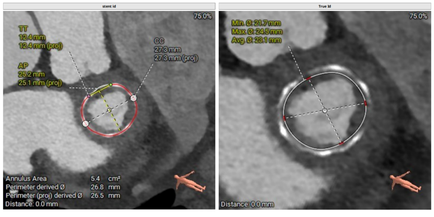Click the 75.0% phase indicator in stent id

tap(203, 16)
